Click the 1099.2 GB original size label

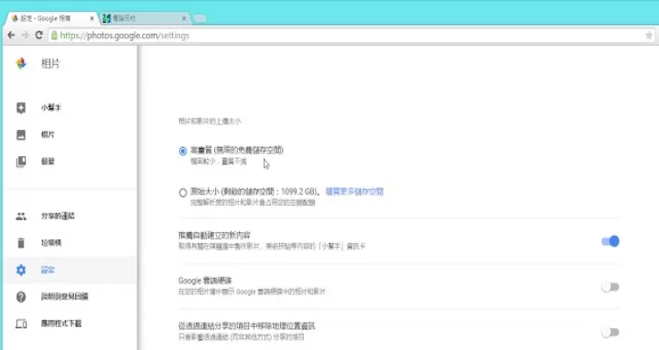coord(254,192)
